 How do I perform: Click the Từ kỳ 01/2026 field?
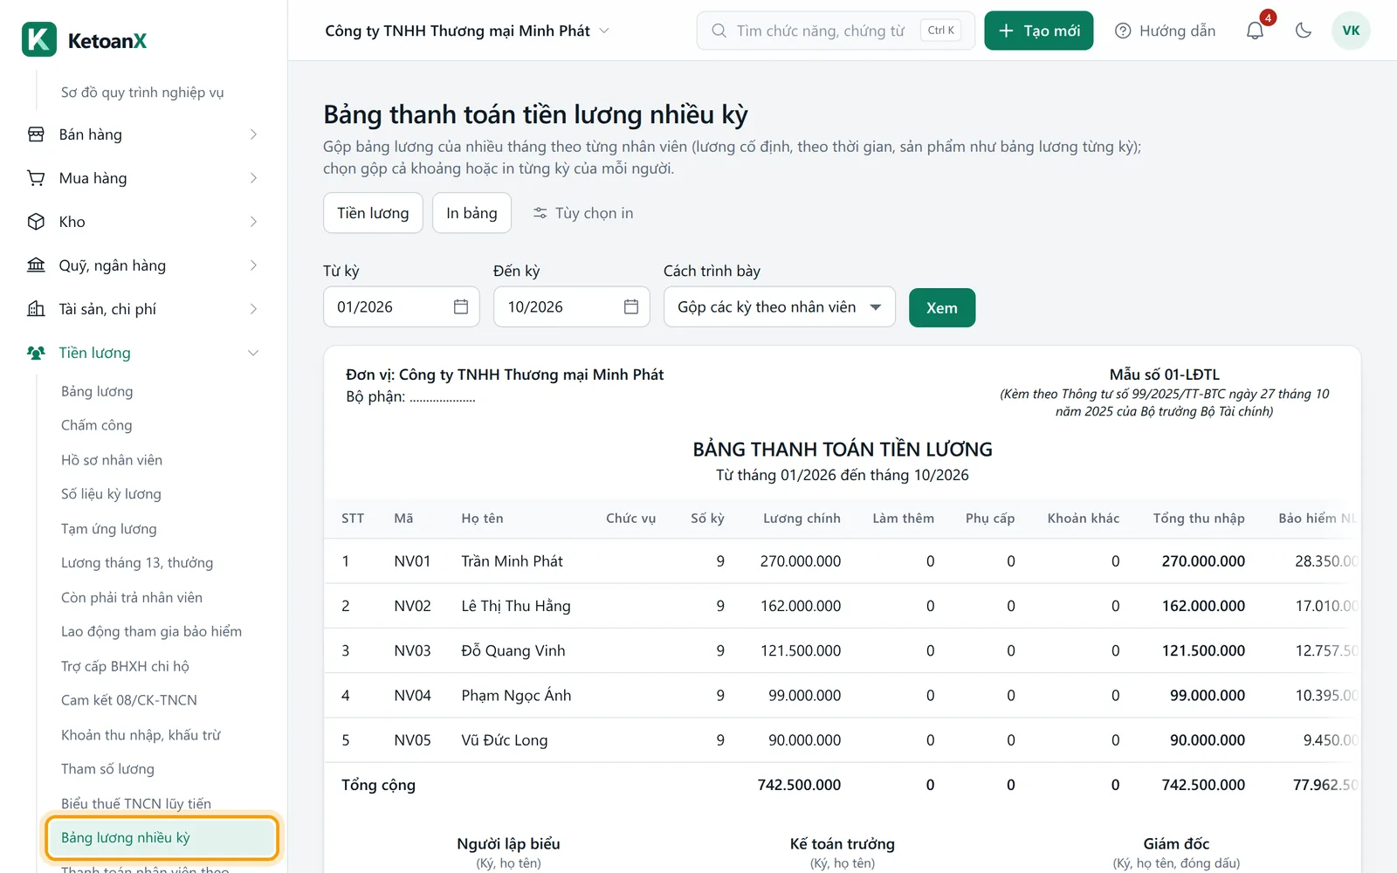[x=401, y=306]
